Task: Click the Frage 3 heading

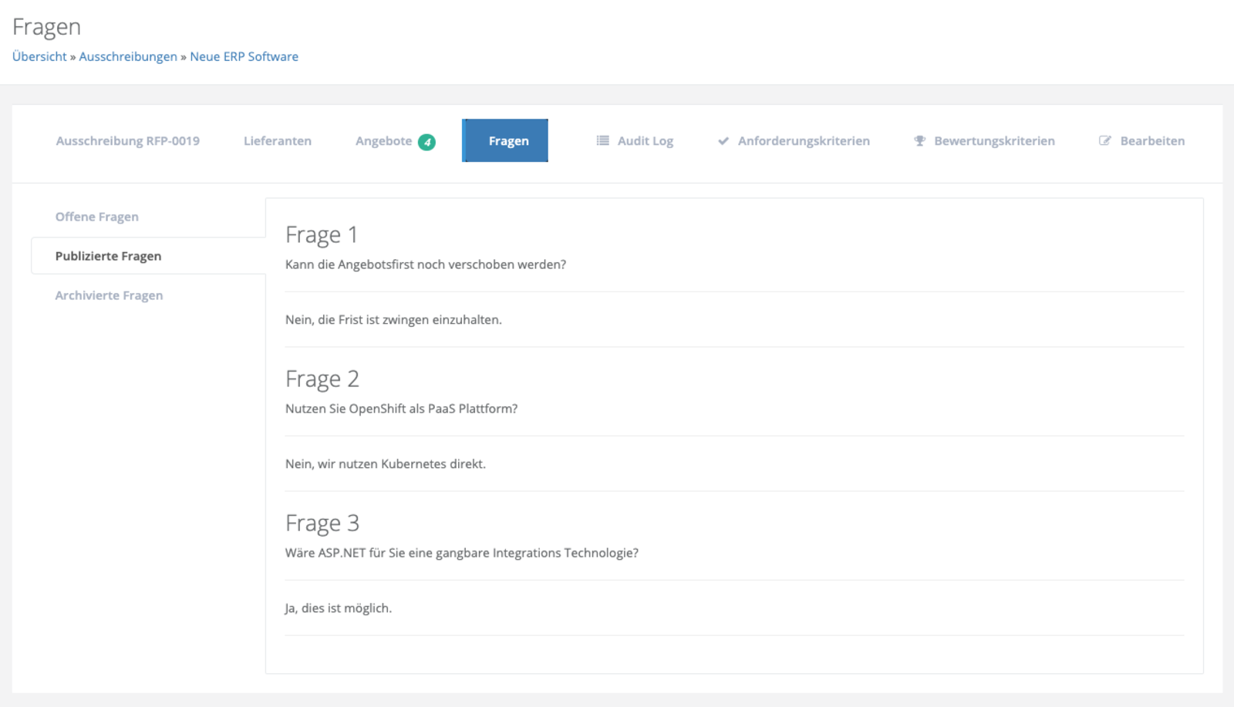Action: coord(322,523)
